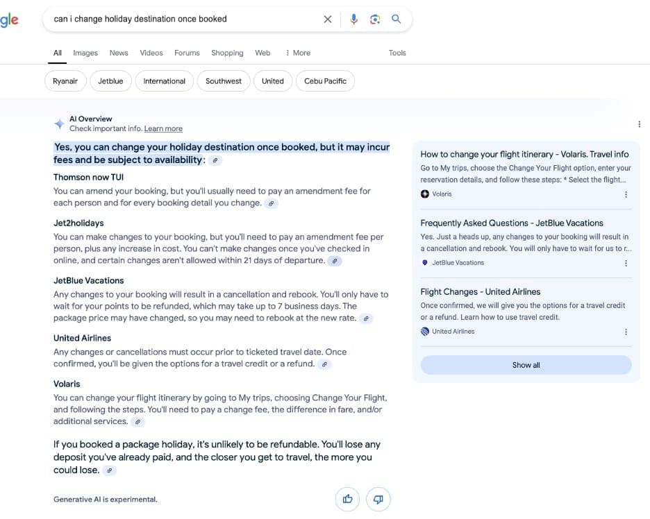Switch to the Videos tab
The height and width of the screenshot is (519, 650).
tap(151, 53)
